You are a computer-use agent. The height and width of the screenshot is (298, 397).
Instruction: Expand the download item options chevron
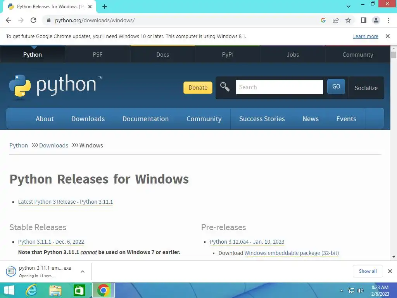[x=82, y=271]
